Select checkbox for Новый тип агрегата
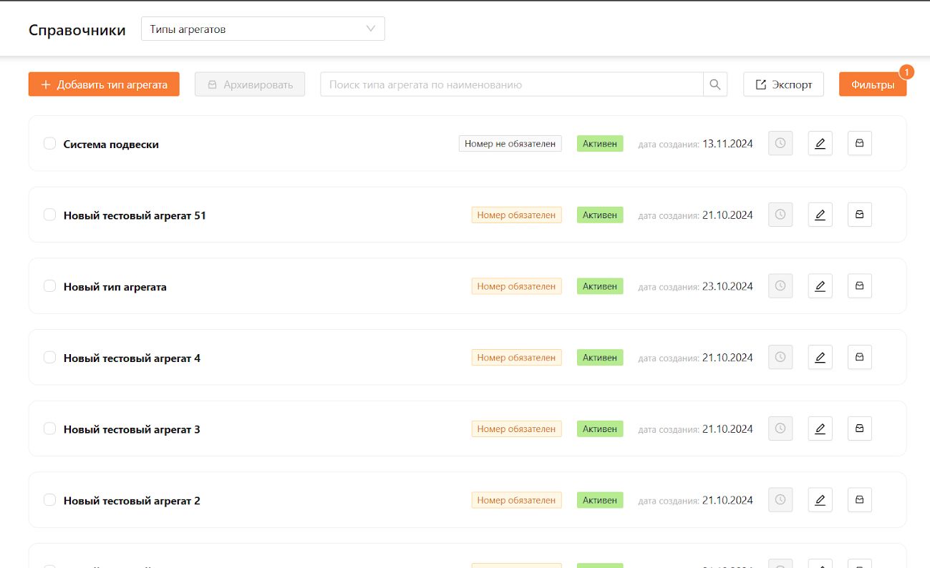 point(49,286)
